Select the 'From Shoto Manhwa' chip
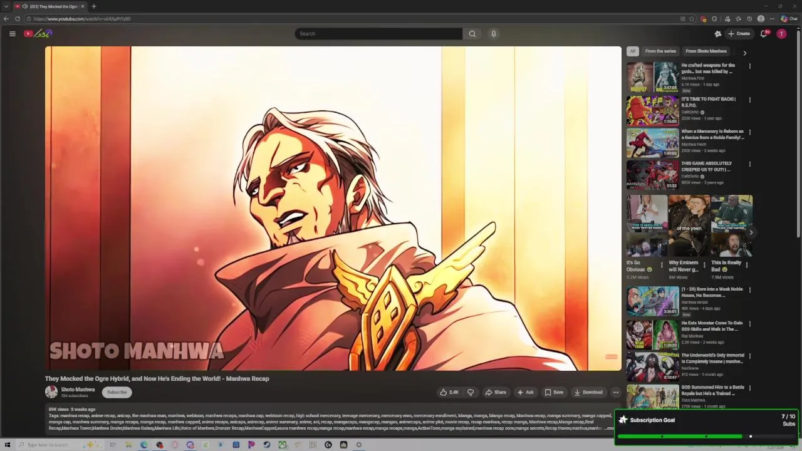802x451 pixels. [x=706, y=51]
